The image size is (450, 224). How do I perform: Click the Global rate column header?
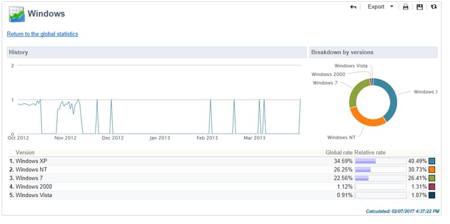point(339,153)
